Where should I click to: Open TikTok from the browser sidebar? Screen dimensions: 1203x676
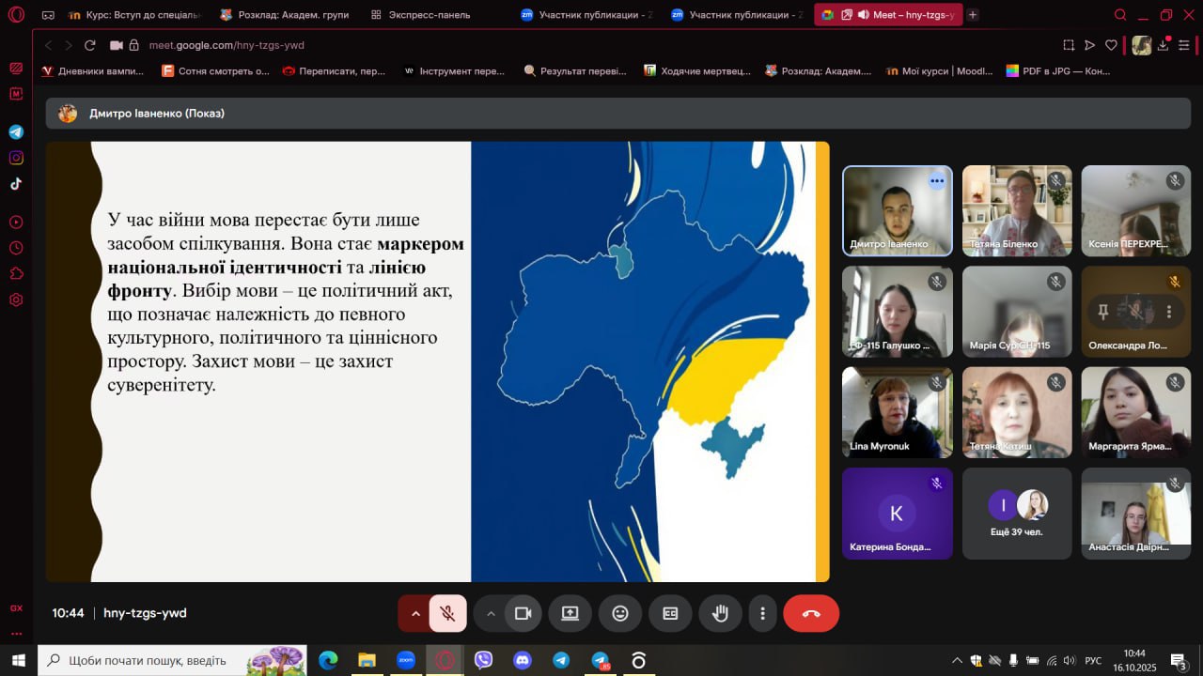pyautogui.click(x=16, y=184)
